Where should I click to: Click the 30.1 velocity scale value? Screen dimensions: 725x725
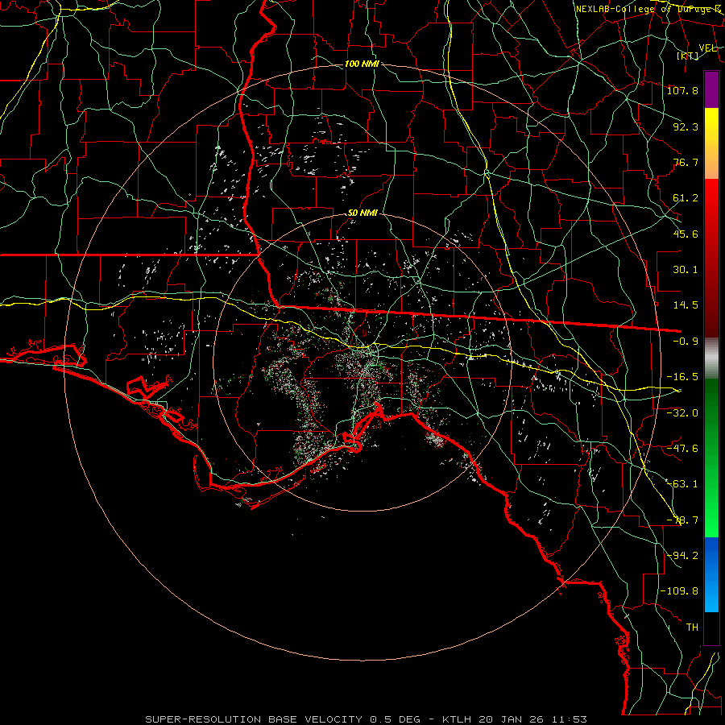[x=686, y=270]
